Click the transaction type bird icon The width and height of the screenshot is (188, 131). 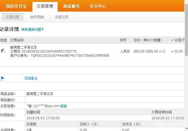(3, 51)
